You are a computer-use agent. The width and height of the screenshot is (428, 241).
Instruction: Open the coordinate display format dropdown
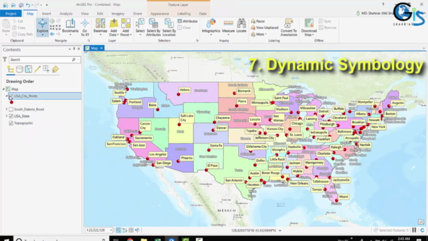tap(280, 230)
